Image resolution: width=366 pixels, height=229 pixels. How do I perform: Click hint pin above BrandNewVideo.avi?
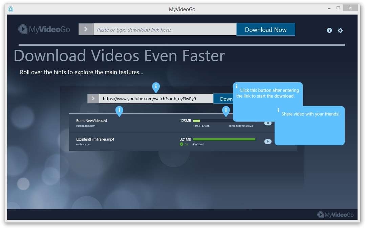tap(119, 111)
